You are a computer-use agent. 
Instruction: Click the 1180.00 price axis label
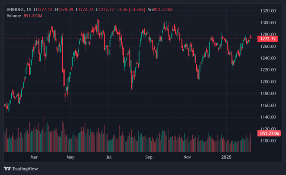pos(268,93)
